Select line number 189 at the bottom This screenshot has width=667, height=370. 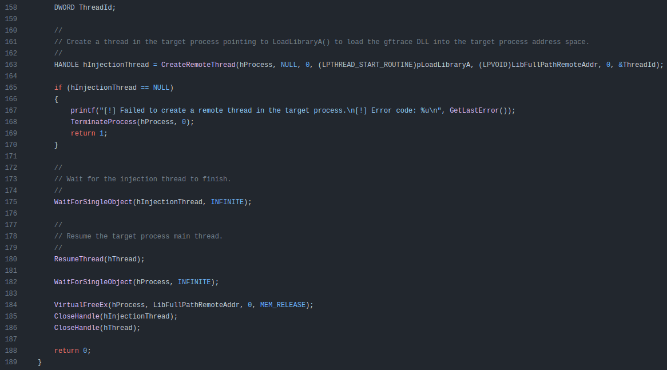pos(10,362)
